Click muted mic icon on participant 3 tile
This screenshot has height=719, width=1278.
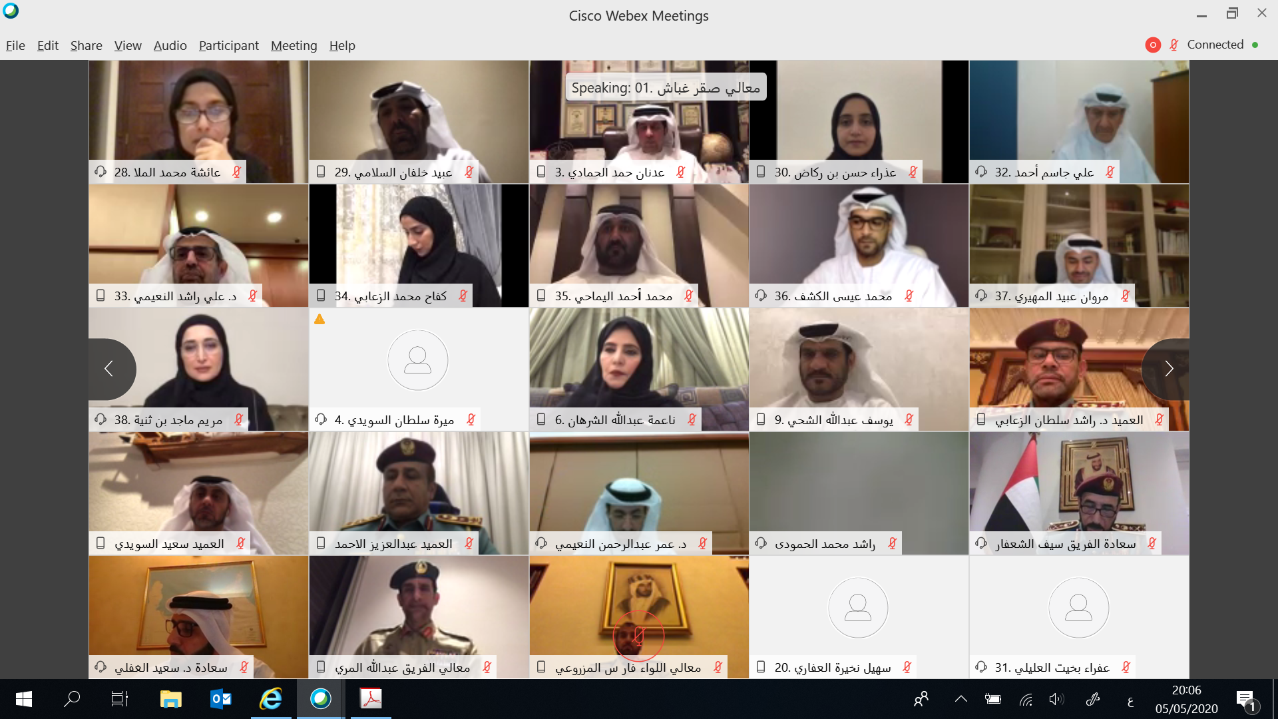click(x=680, y=172)
